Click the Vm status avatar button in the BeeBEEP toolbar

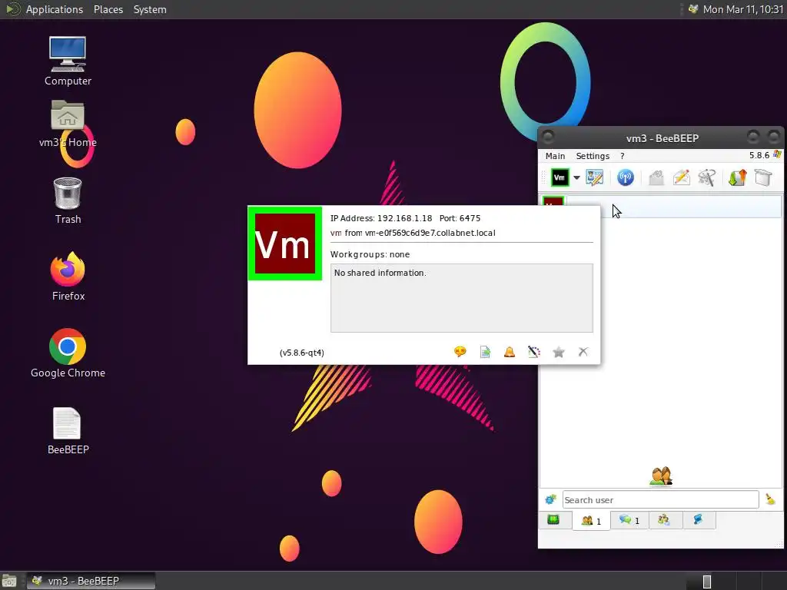click(x=560, y=177)
